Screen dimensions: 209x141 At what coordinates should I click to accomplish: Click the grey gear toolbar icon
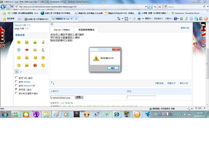coord(191,19)
